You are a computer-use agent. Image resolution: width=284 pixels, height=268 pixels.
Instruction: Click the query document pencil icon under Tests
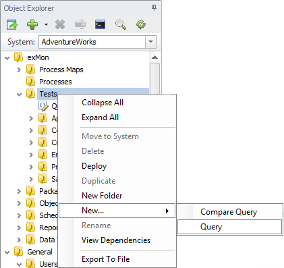tap(43, 106)
